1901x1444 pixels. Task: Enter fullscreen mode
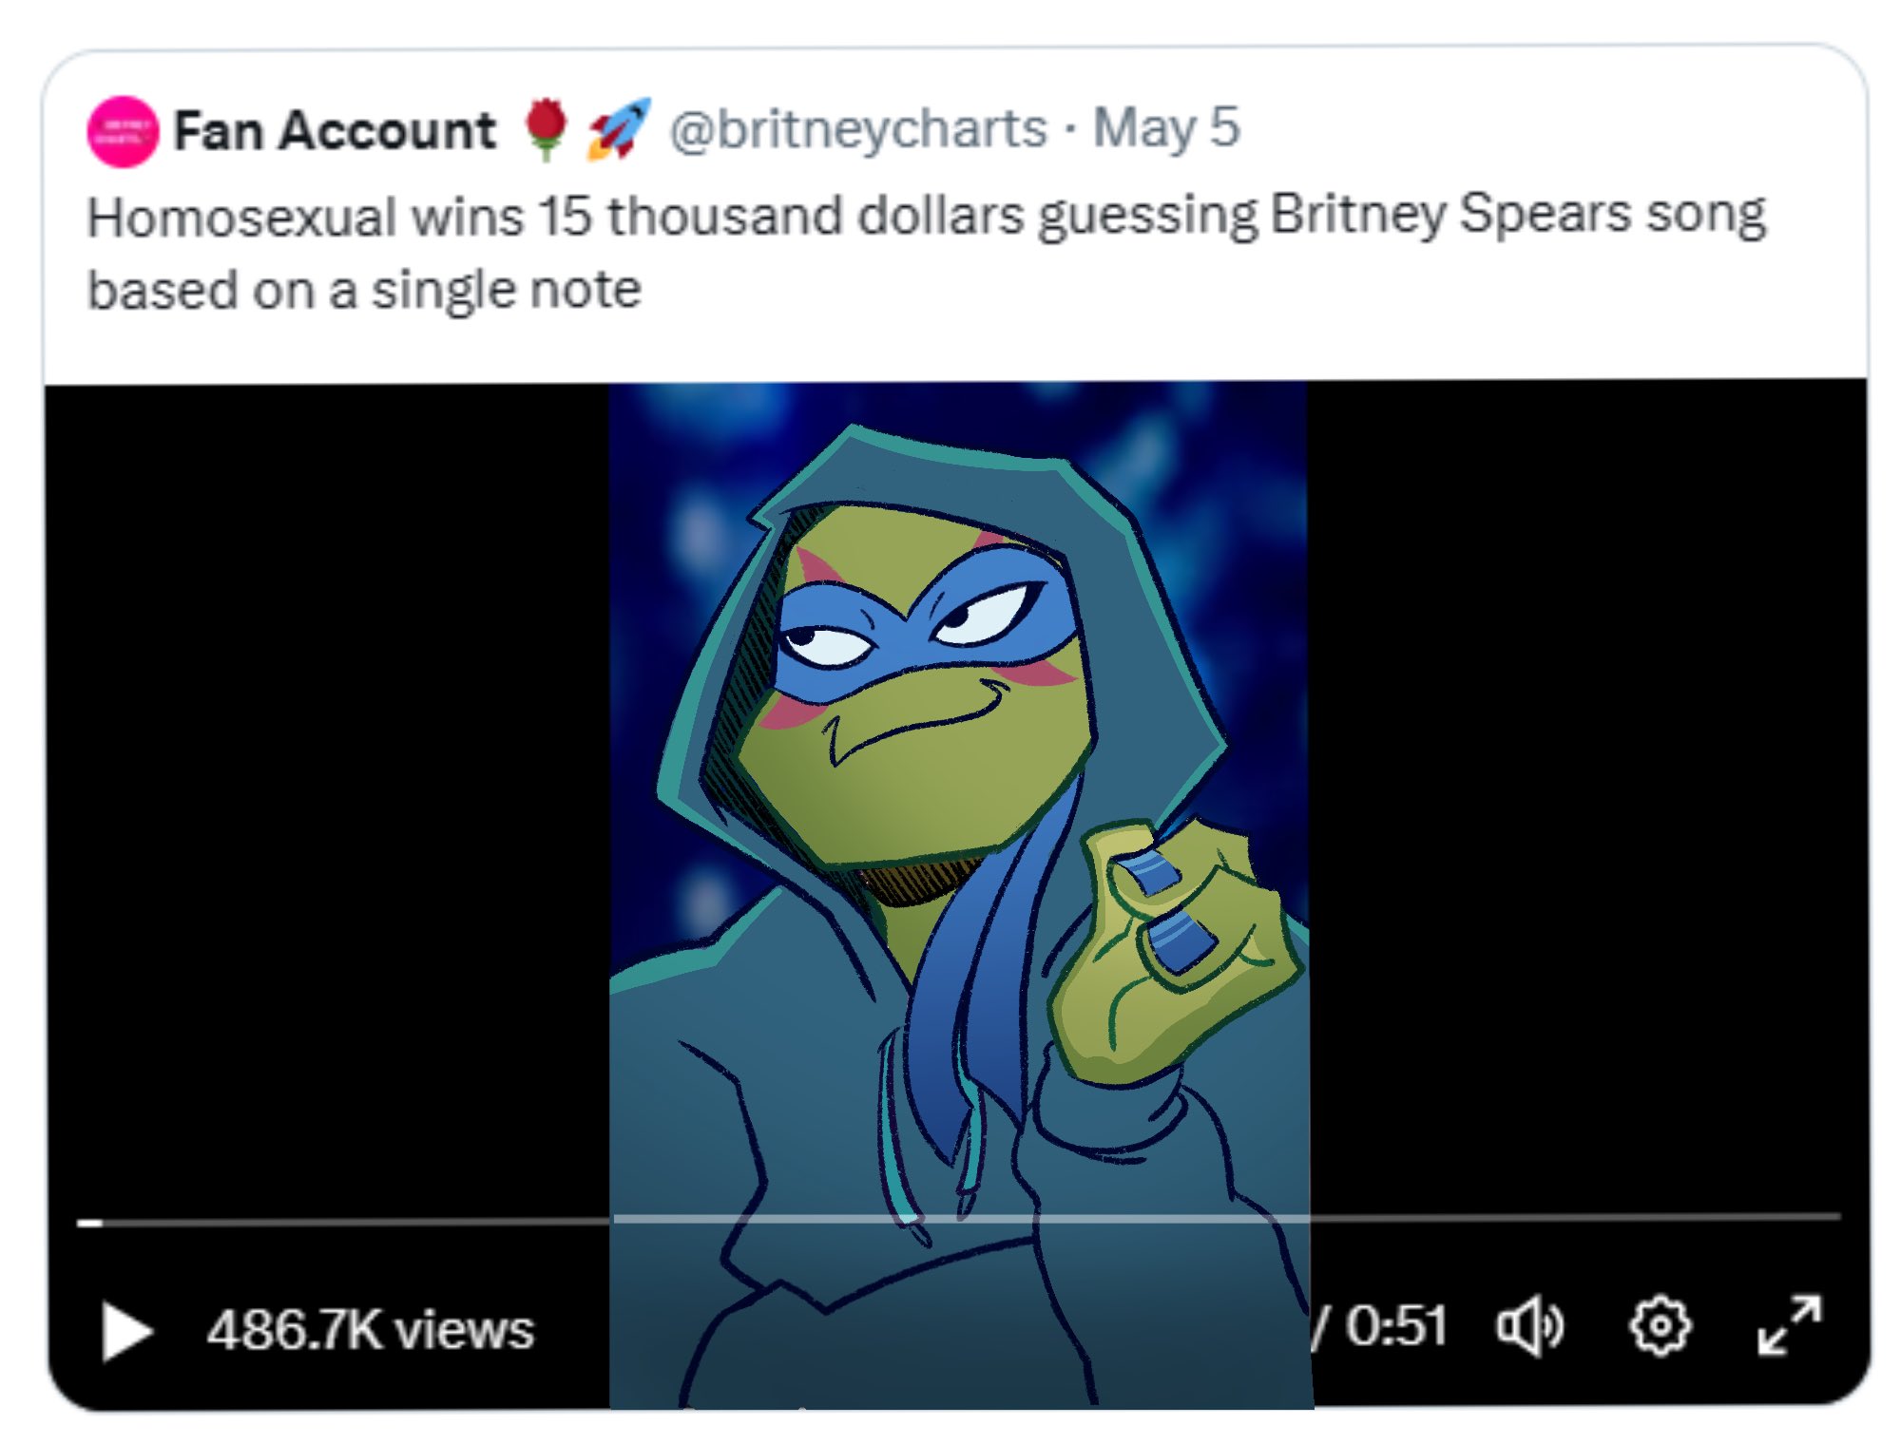coord(1789,1324)
